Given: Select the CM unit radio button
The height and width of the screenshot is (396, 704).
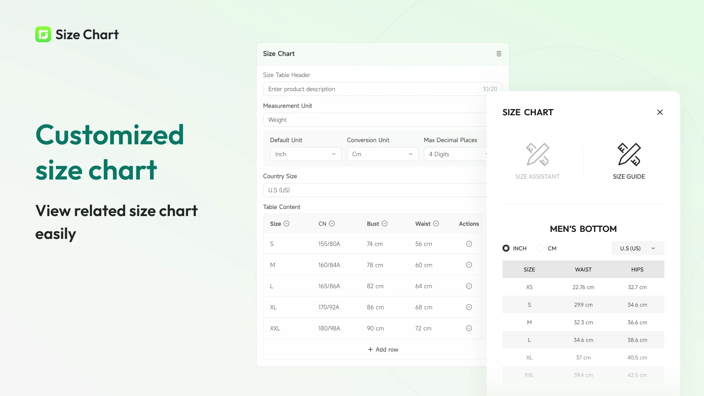Looking at the screenshot, I should point(541,248).
